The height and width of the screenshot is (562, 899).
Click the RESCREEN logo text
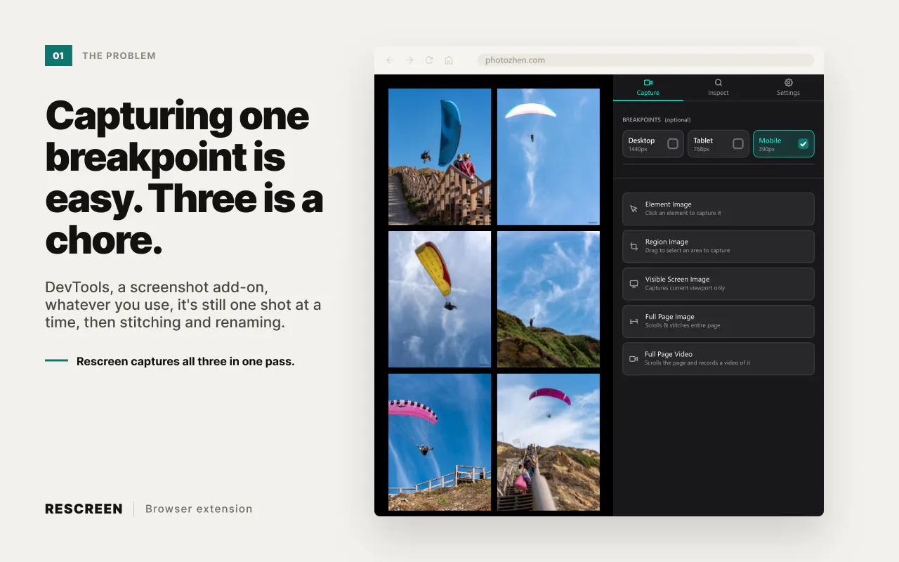(x=84, y=509)
